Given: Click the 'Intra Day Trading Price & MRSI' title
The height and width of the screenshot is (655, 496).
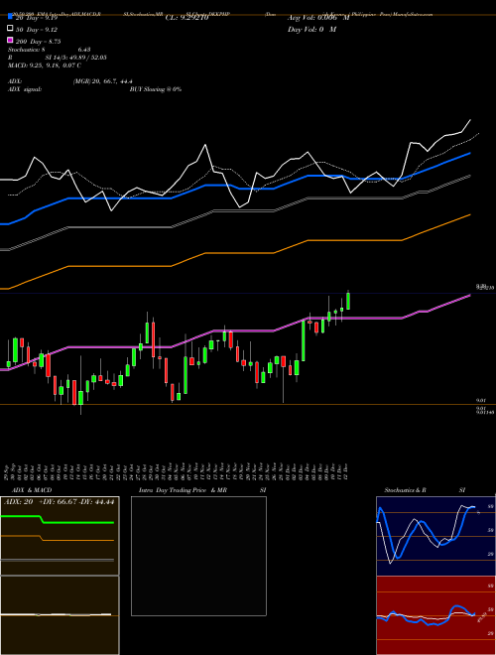Looking at the screenshot, I should tap(202, 490).
